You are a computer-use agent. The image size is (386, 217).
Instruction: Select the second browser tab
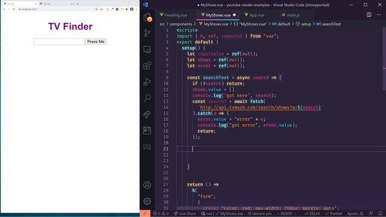[55, 4]
